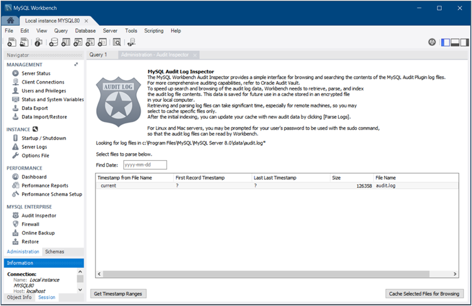Screen dimensions: 472x306
Task: Toggle the right sidebar panel
Action: click(464, 43)
